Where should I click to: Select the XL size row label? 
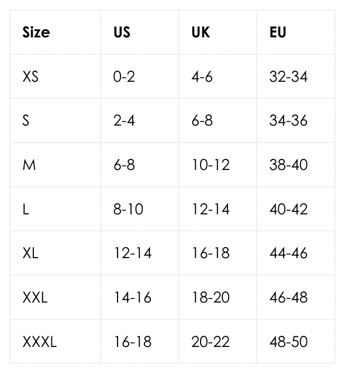click(x=30, y=253)
